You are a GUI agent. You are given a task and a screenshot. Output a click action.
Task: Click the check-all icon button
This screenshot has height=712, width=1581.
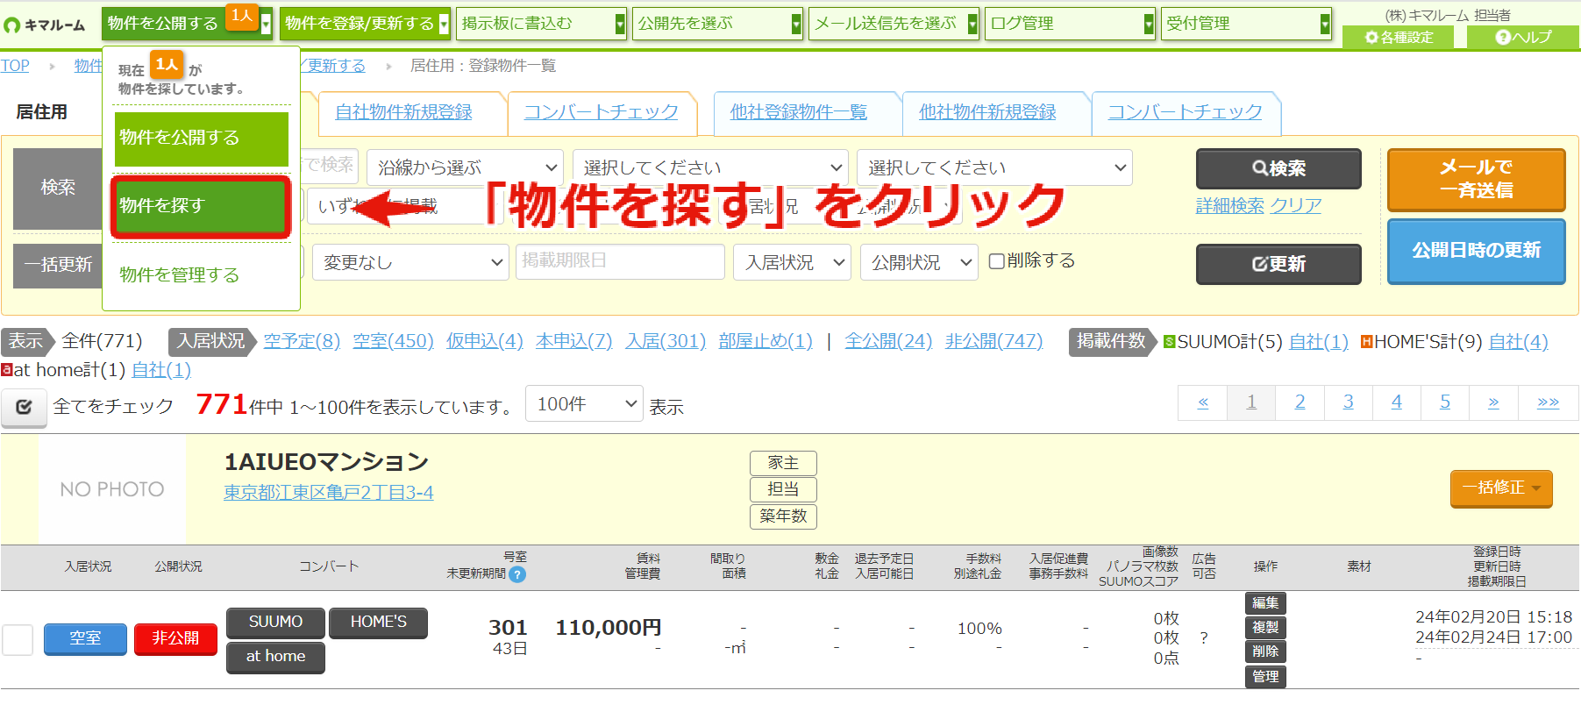pos(24,407)
